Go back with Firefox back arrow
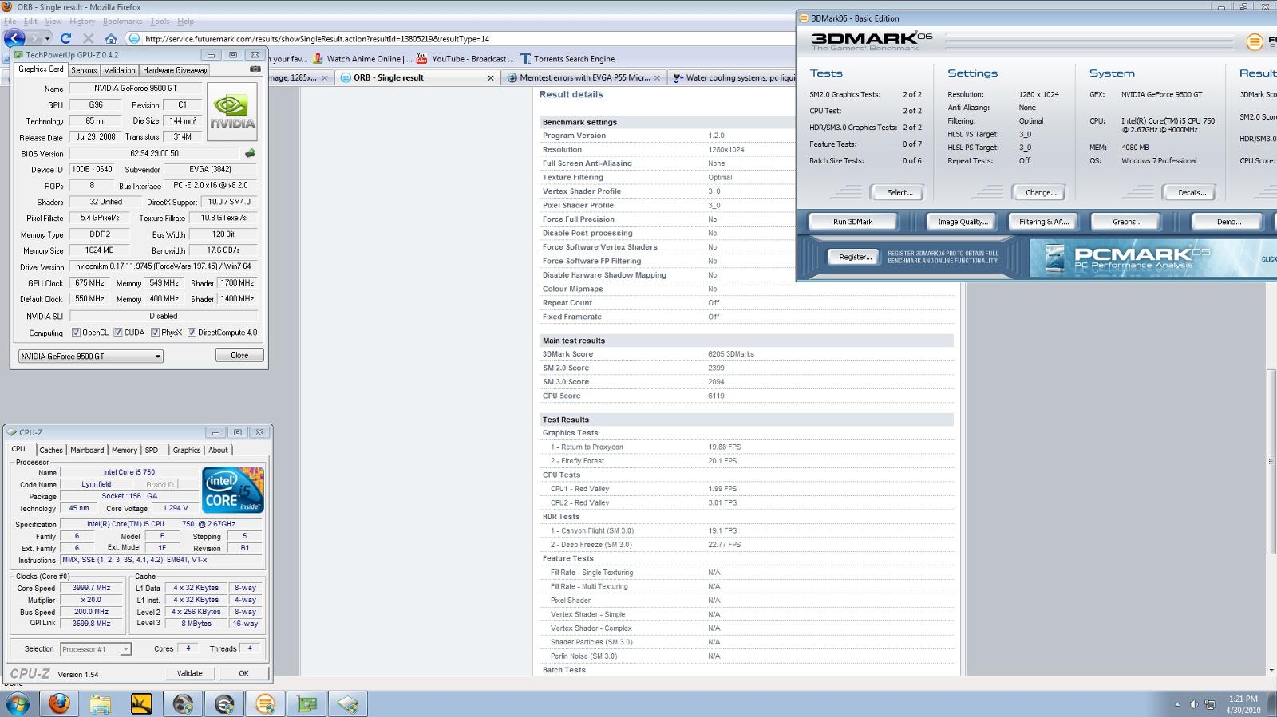The width and height of the screenshot is (1277, 717). (x=14, y=37)
